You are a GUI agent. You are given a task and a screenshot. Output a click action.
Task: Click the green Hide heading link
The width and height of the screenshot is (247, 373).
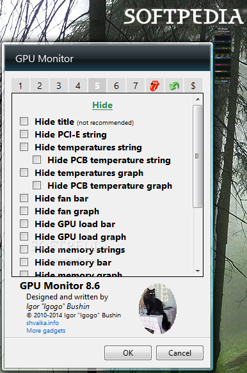102,105
